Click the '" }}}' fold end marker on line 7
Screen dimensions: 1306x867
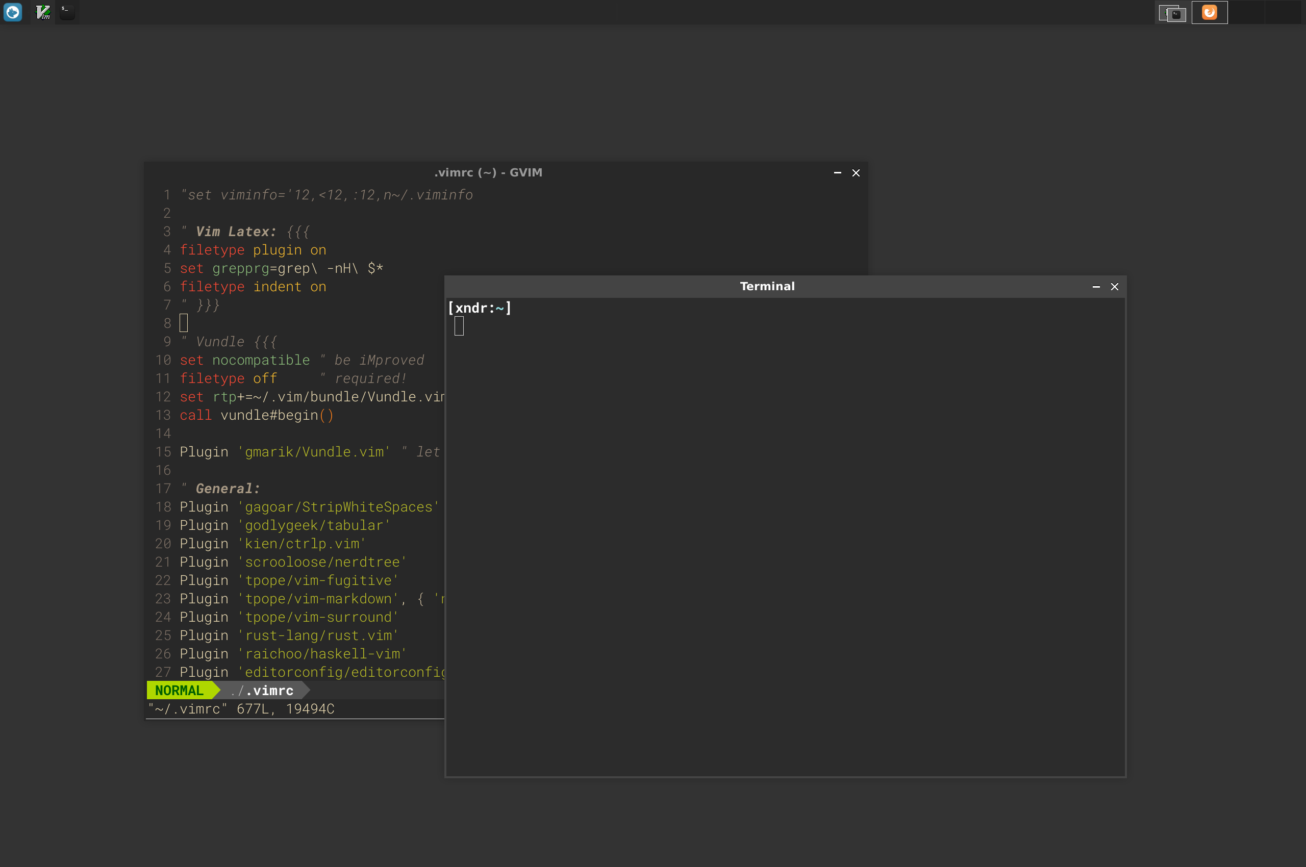[x=199, y=304]
